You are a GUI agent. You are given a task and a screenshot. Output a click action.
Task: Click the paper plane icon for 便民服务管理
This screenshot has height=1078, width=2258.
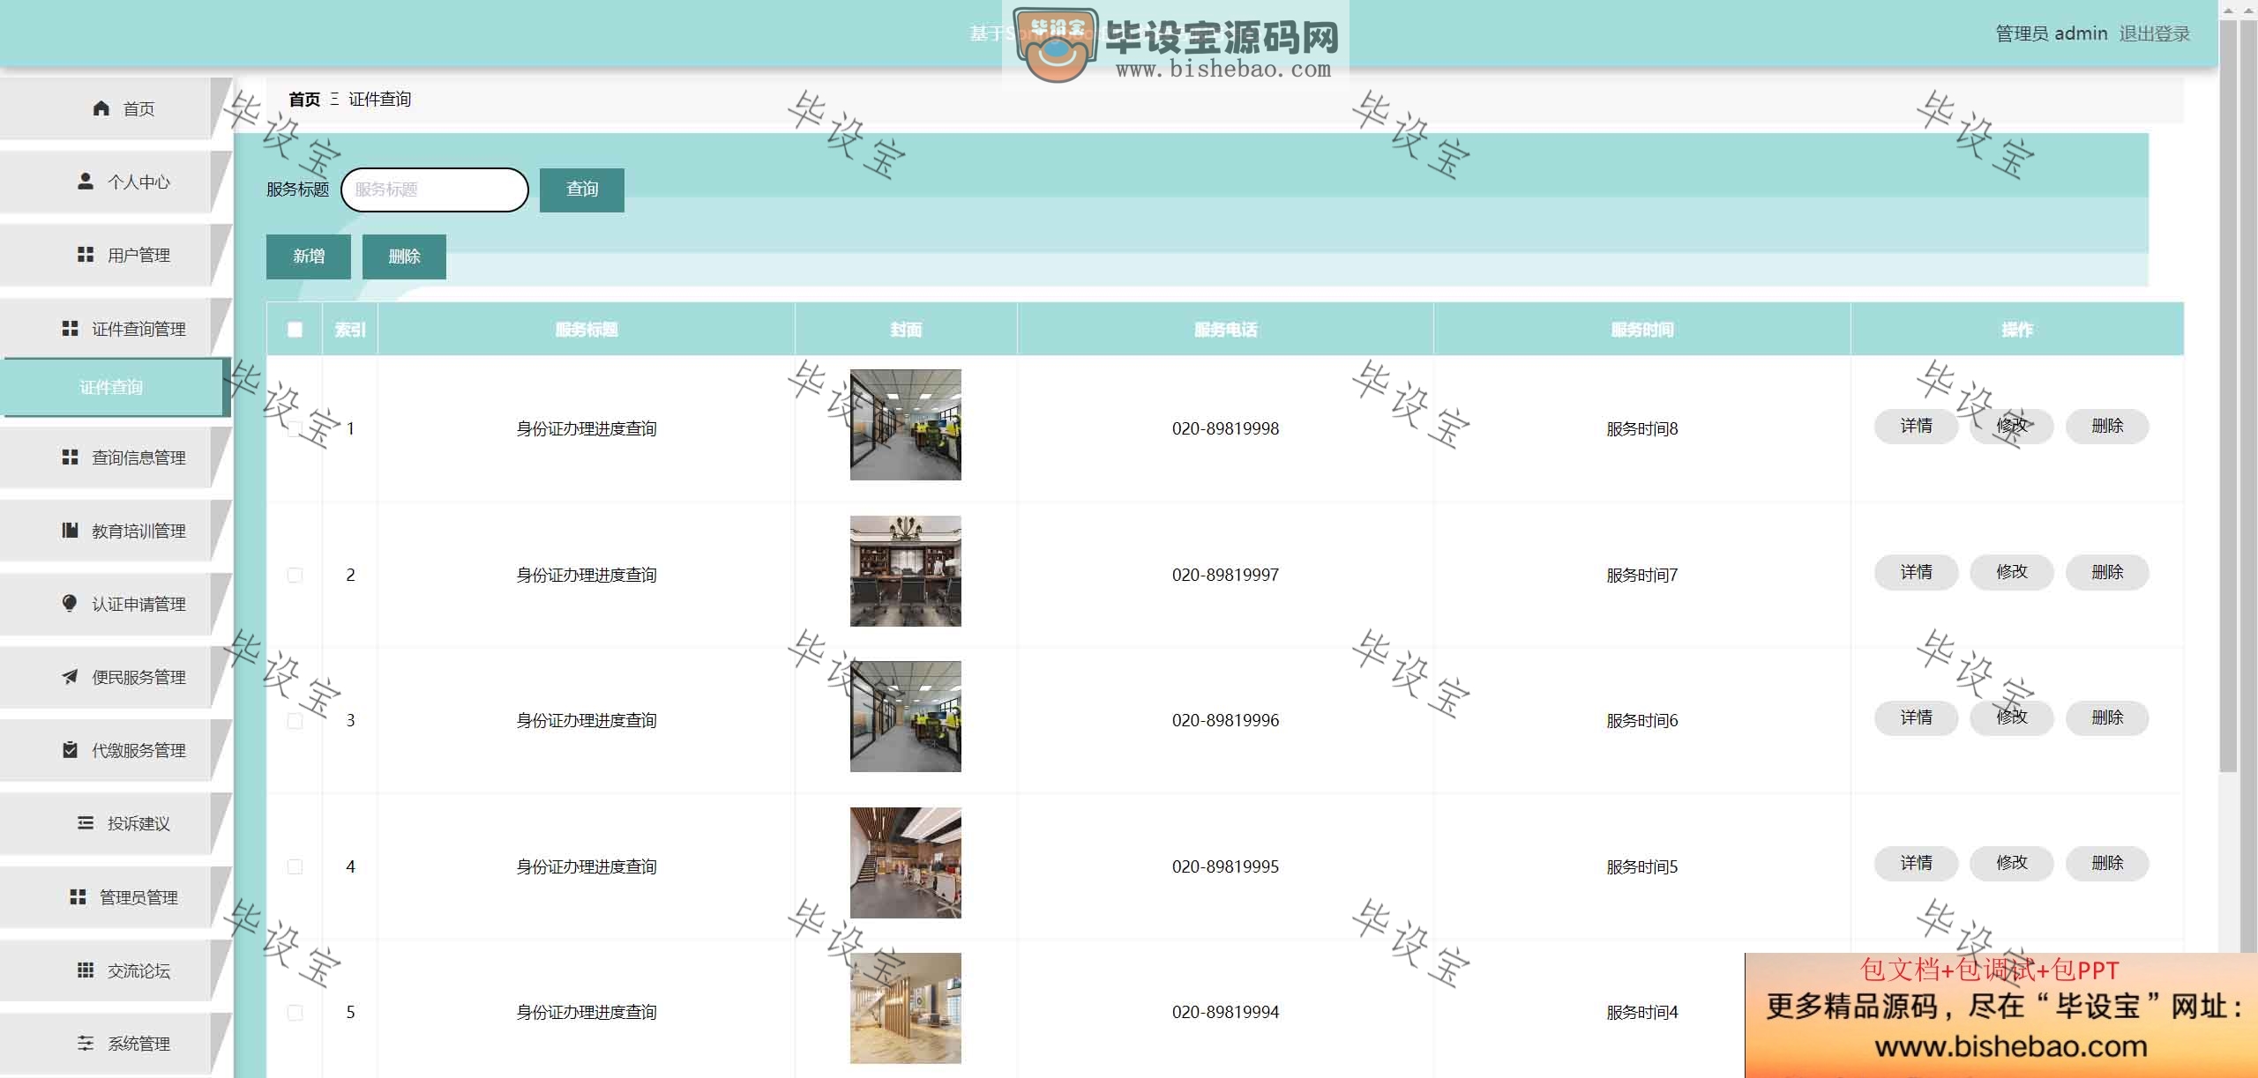pyautogui.click(x=70, y=677)
